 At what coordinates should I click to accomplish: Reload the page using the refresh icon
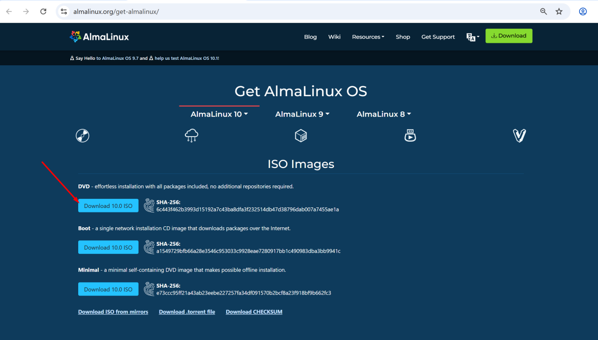click(x=43, y=11)
